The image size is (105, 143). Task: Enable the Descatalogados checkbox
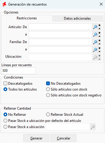coord(5,84)
